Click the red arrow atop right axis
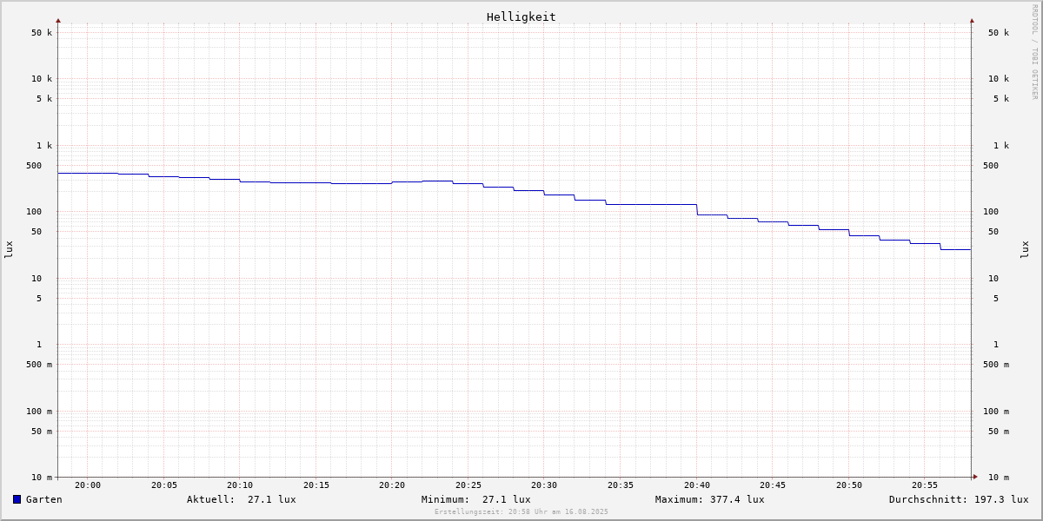 click(972, 20)
